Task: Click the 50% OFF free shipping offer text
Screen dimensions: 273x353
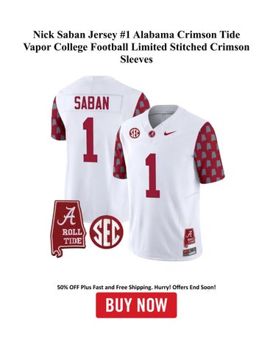Action: pyautogui.click(x=136, y=287)
